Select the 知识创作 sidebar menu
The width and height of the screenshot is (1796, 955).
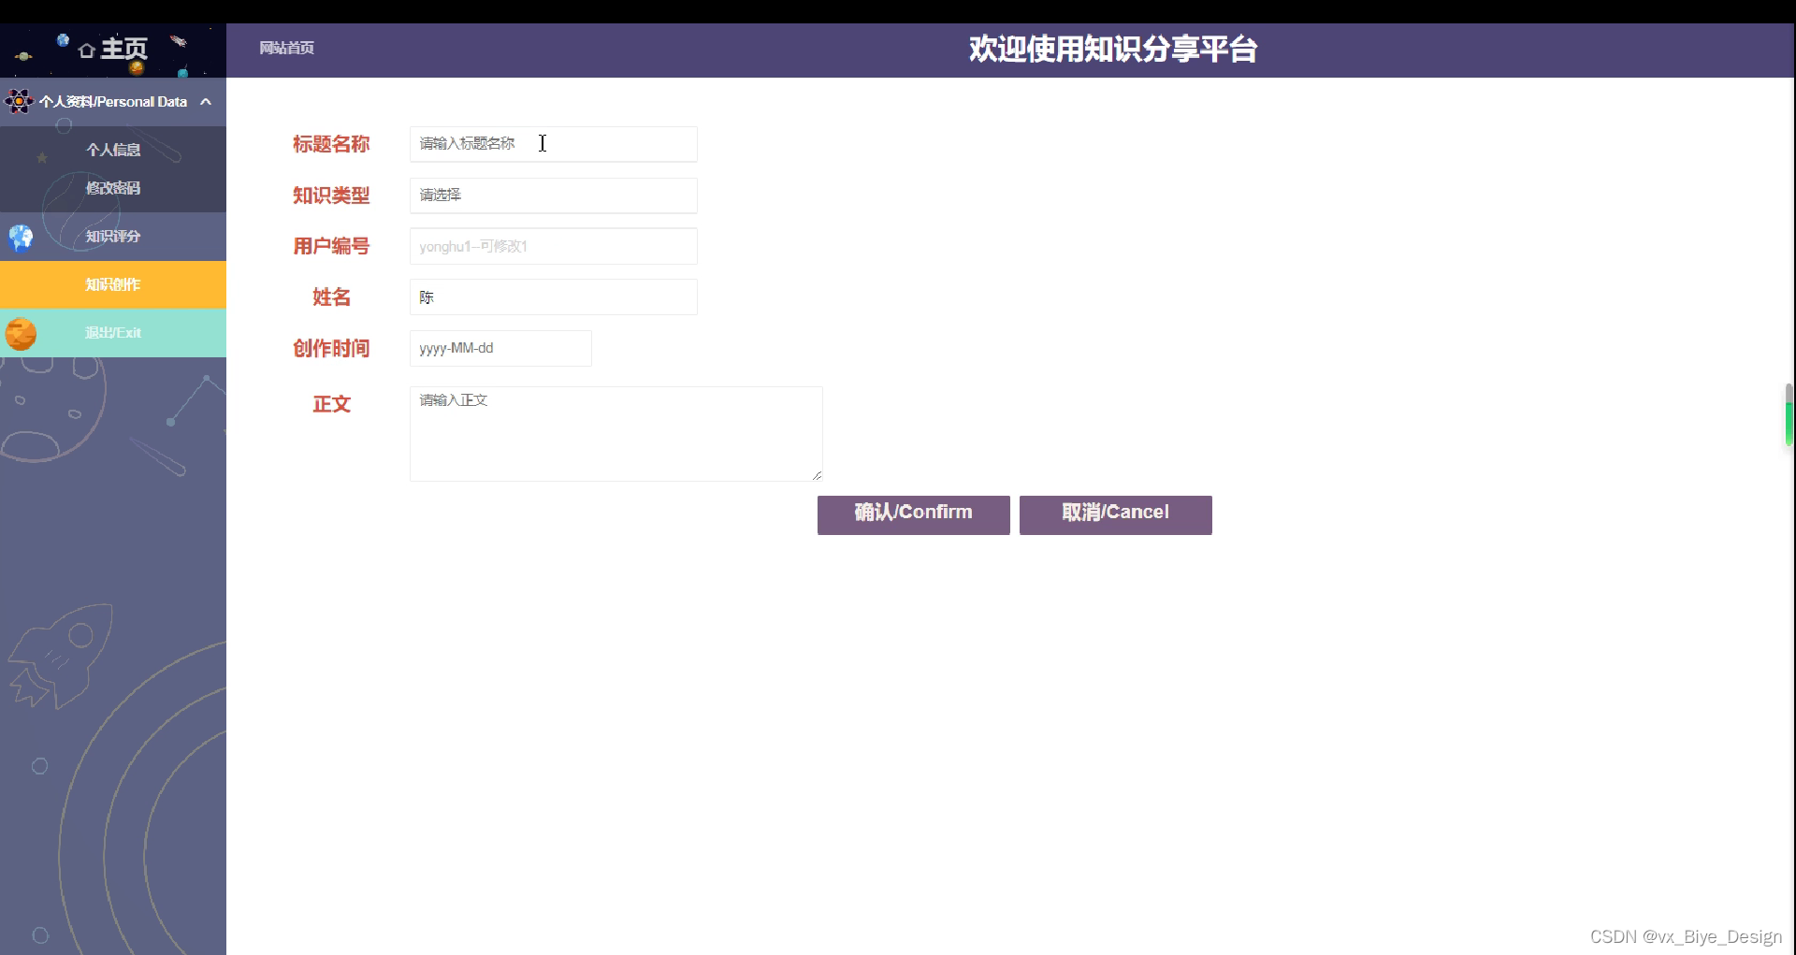pos(113,284)
